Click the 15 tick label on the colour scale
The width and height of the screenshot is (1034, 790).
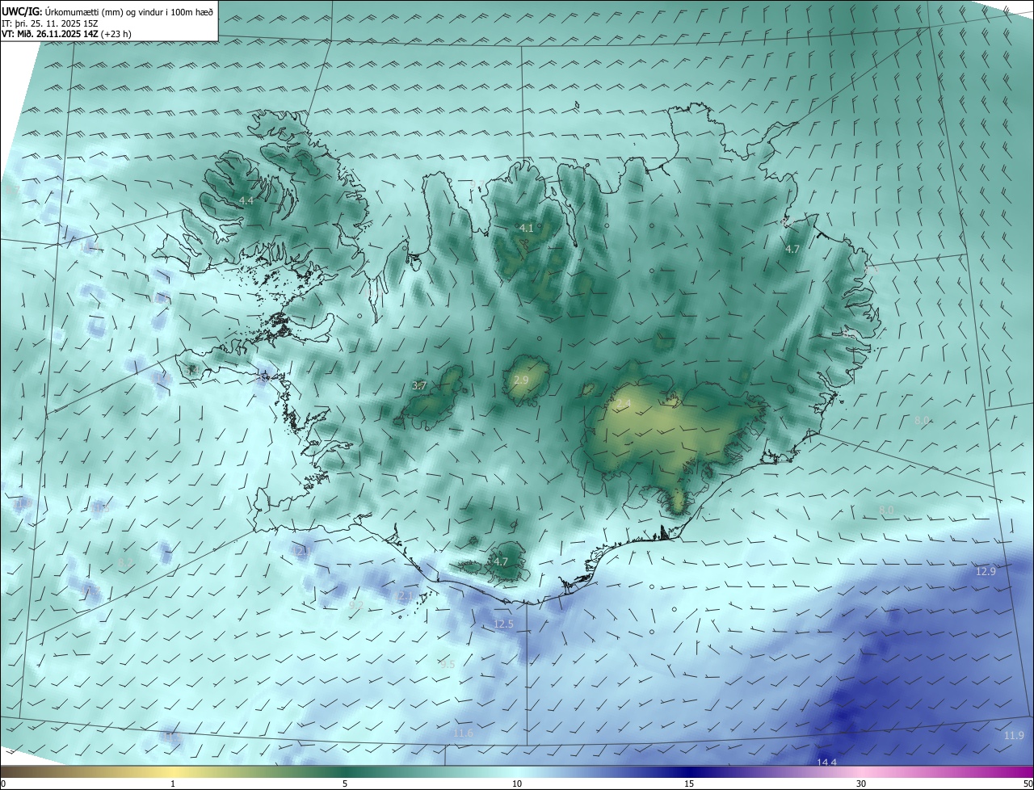click(x=689, y=784)
